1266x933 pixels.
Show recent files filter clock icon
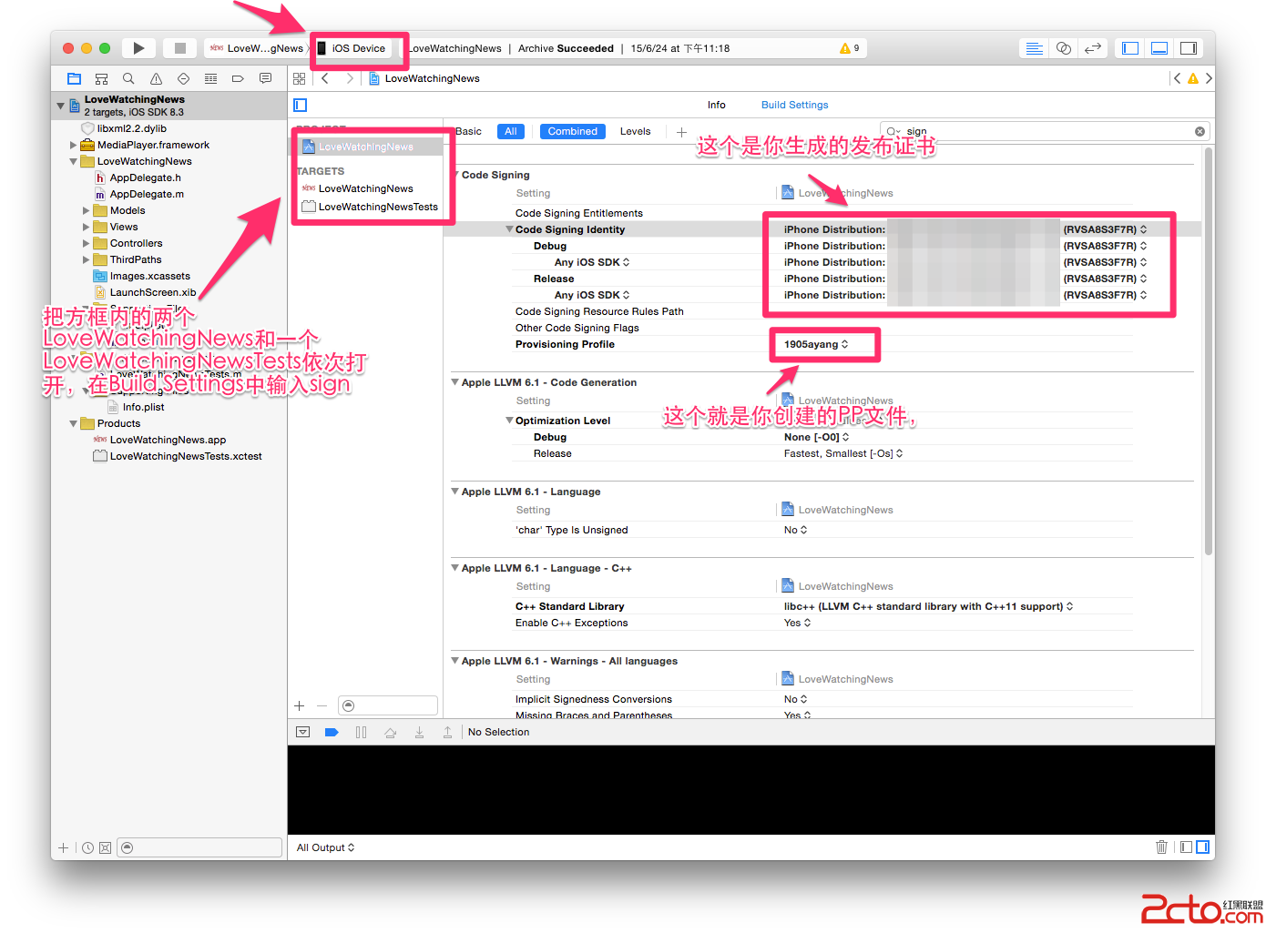(87, 847)
